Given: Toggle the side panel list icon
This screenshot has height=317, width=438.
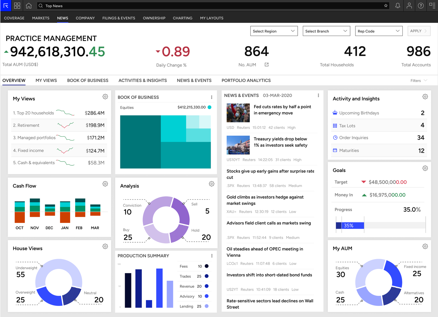Looking at the screenshot, I should pyautogui.click(x=432, y=5).
